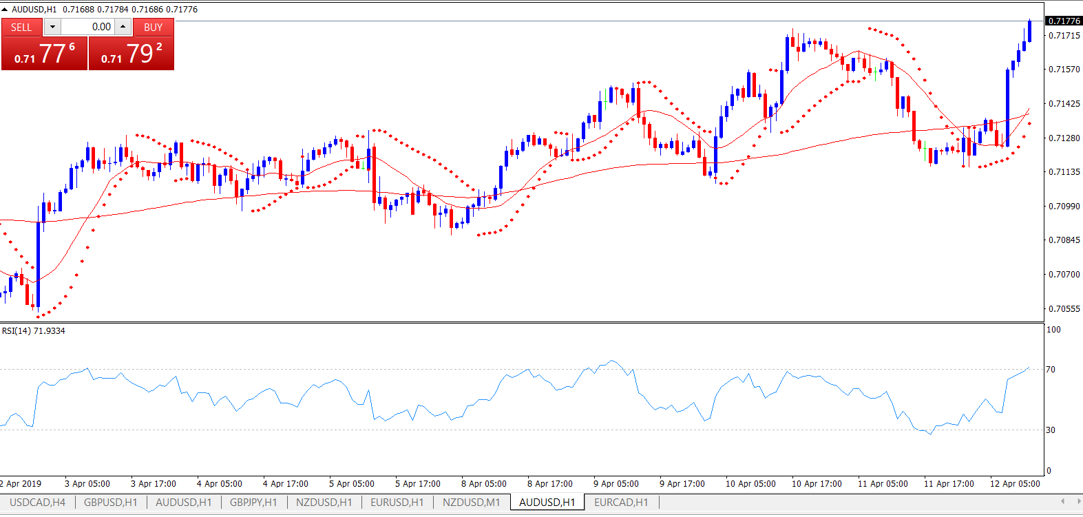Switch to the NZDUSD,M1 chart tab
Viewport: 1083px width, 517px height.
click(x=471, y=503)
